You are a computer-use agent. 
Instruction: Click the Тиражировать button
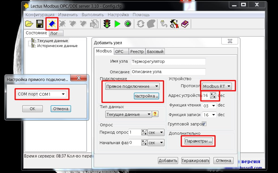[196, 161]
